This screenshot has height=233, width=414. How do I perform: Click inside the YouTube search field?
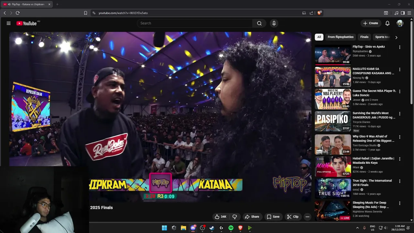pyautogui.click(x=195, y=23)
